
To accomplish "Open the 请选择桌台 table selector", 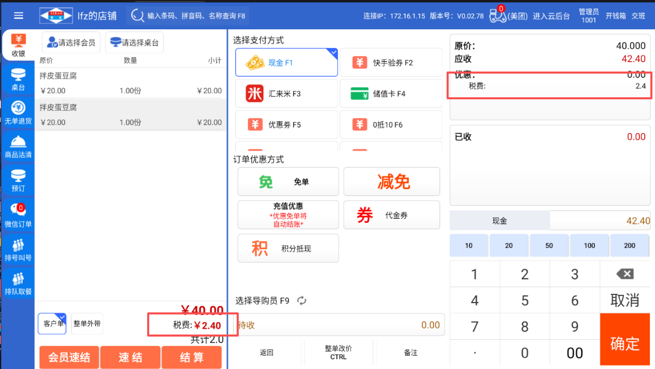I will point(134,43).
